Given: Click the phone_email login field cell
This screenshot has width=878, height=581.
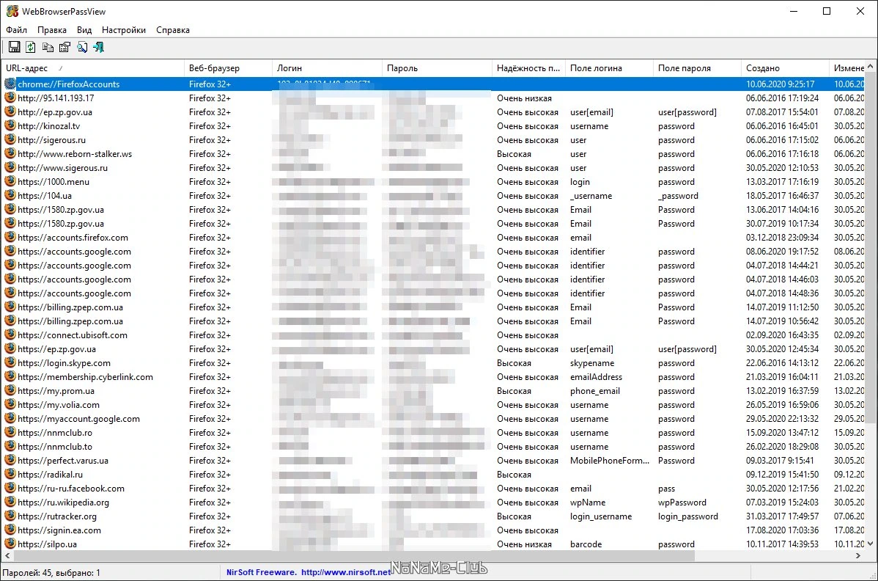Looking at the screenshot, I should [x=594, y=390].
